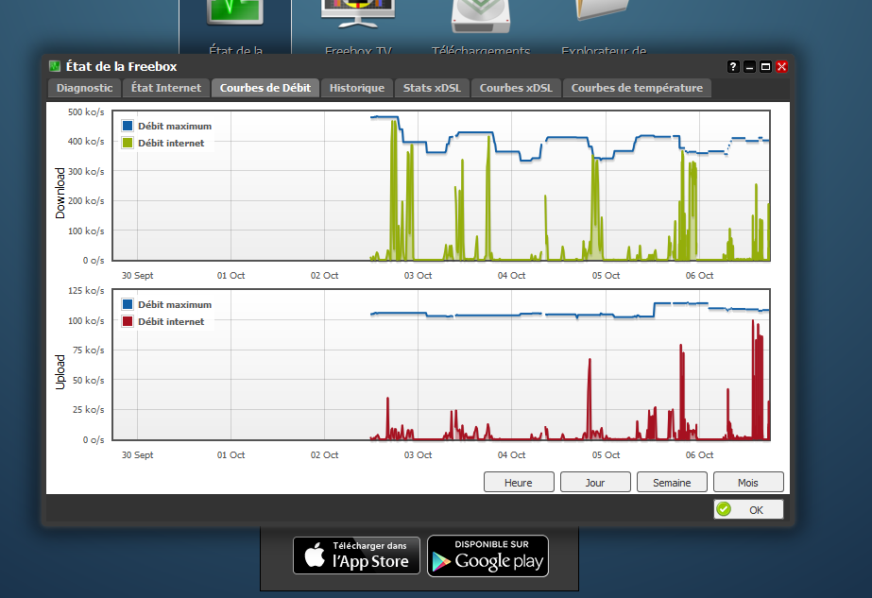Image resolution: width=872 pixels, height=598 pixels.
Task: Click the Upload vertical axis title
Action: 60,371
